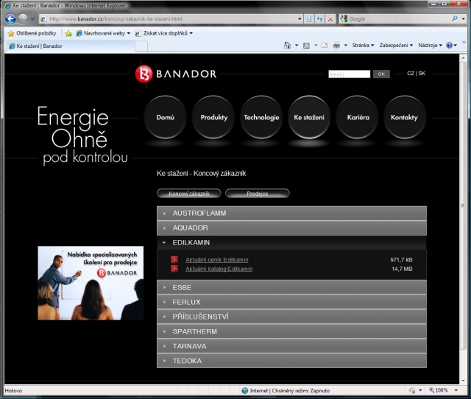This screenshot has width=471, height=399.
Task: Open Produkty navigation circle
Action: (213, 117)
